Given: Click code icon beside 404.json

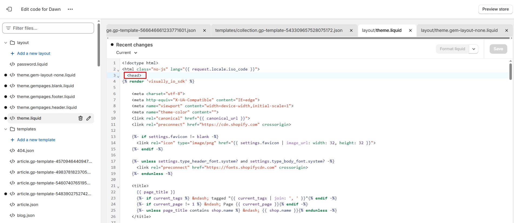Looking at the screenshot, I should point(12,151).
